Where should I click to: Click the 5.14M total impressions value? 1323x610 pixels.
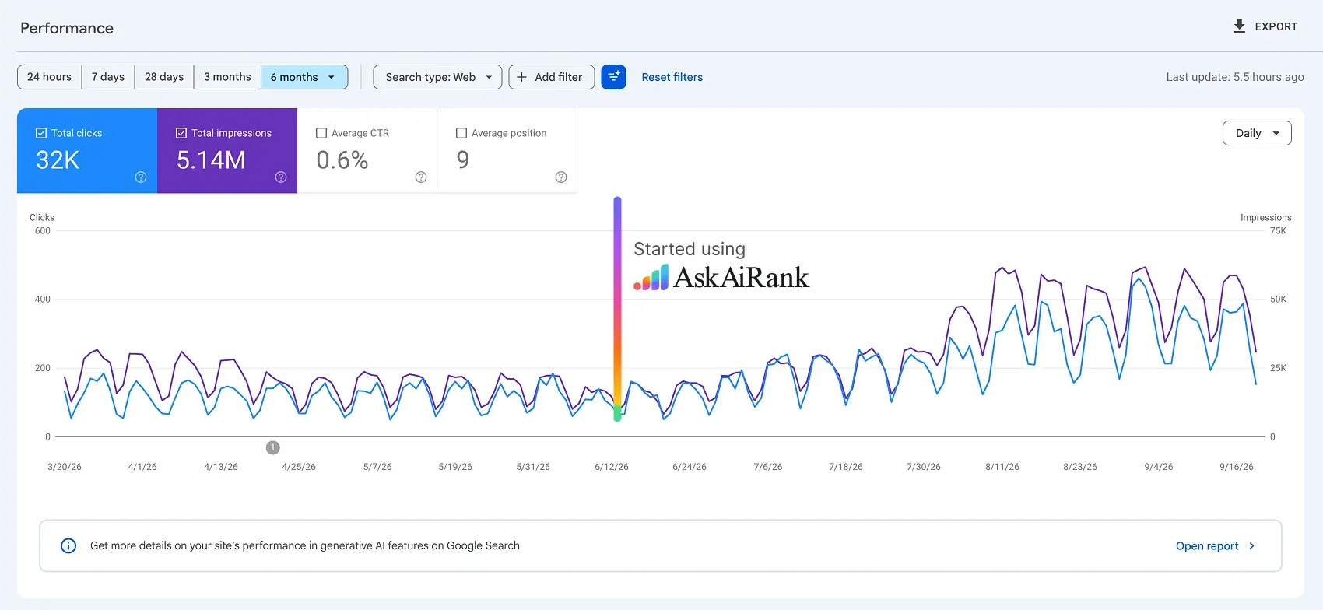[x=211, y=160]
